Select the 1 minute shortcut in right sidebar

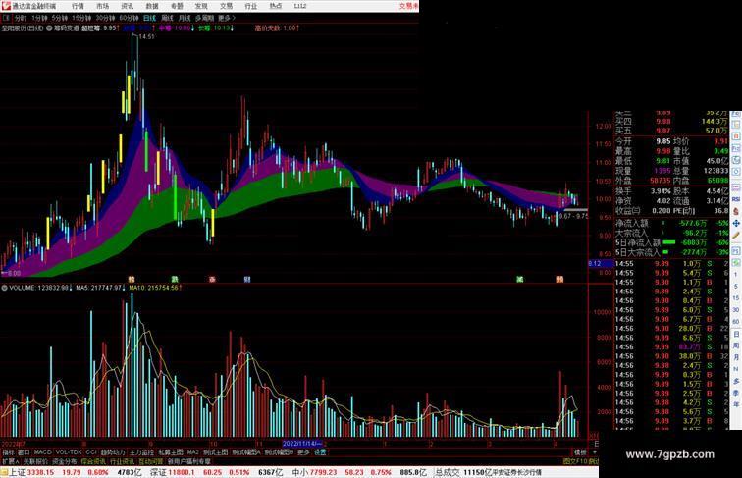[736, 274]
